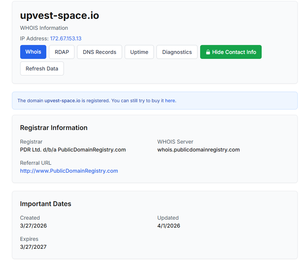
Task: Visit the PublicDomainRegistry referral URL
Action: pyautogui.click(x=69, y=171)
